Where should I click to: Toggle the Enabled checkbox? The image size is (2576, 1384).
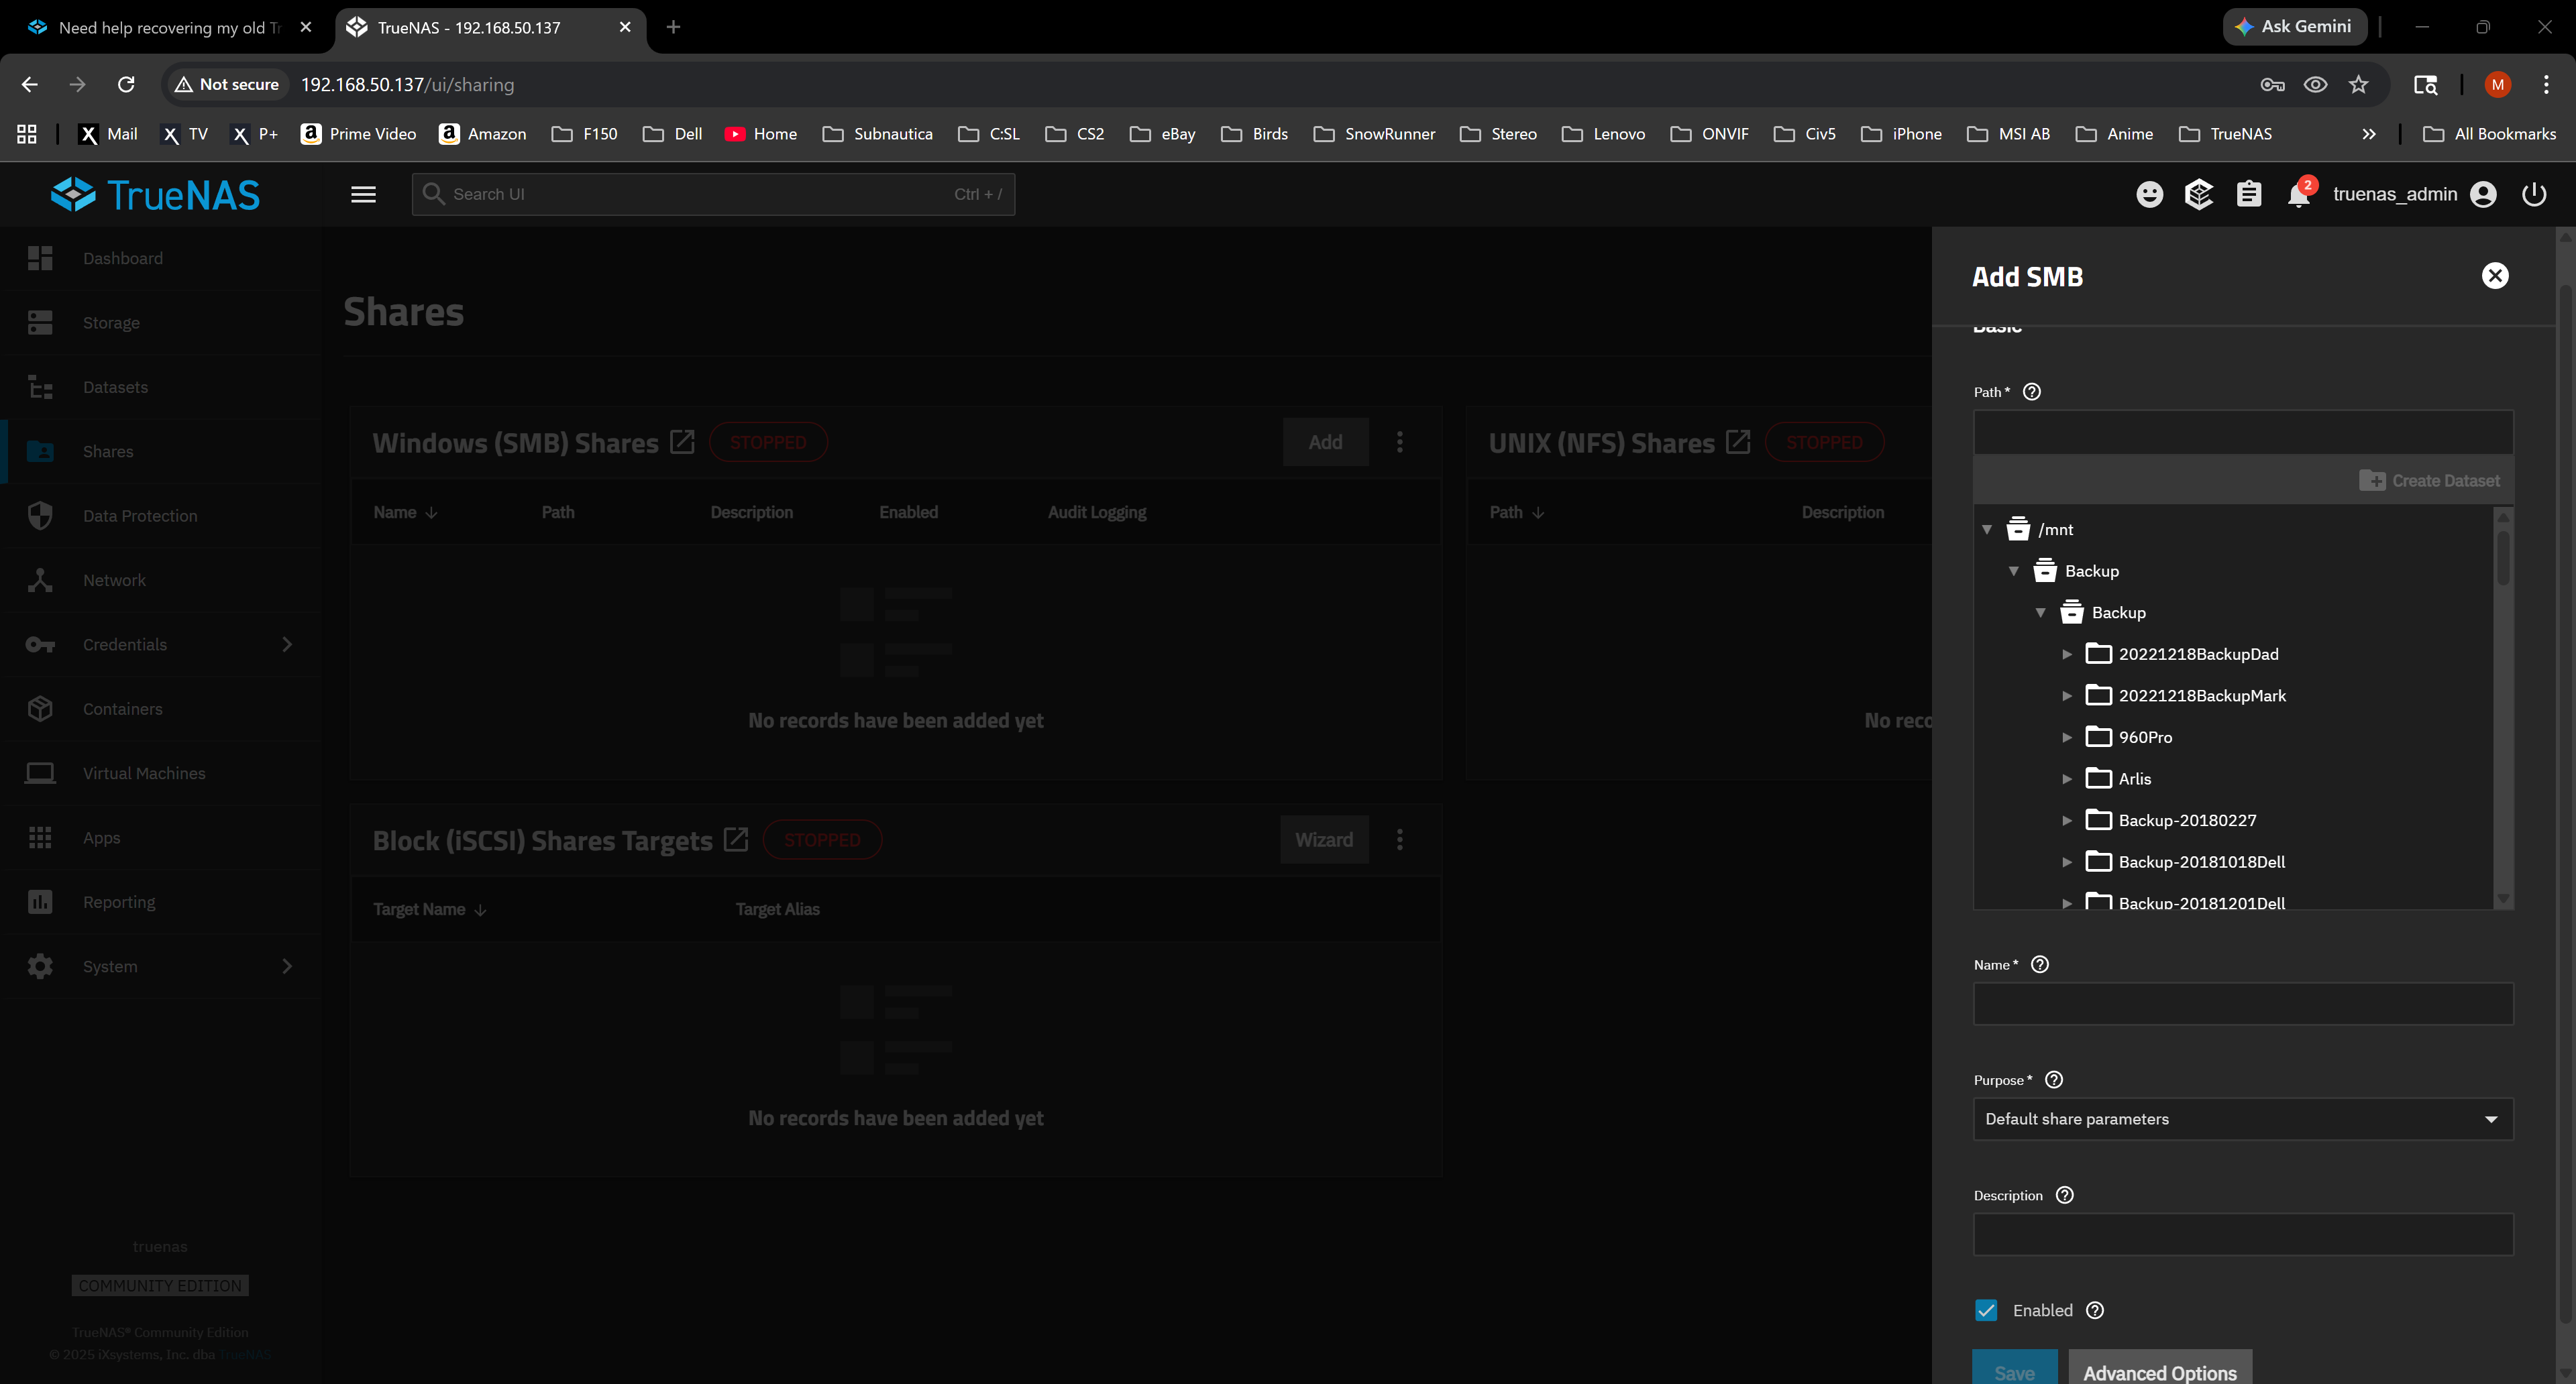click(1986, 1310)
